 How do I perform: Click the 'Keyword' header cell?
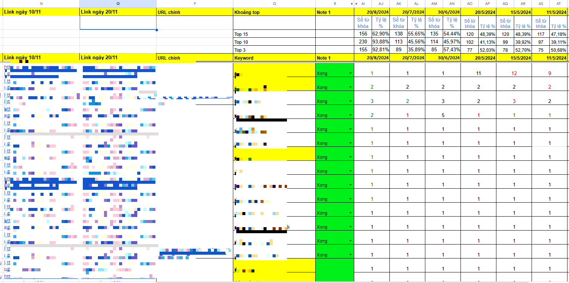coord(274,58)
